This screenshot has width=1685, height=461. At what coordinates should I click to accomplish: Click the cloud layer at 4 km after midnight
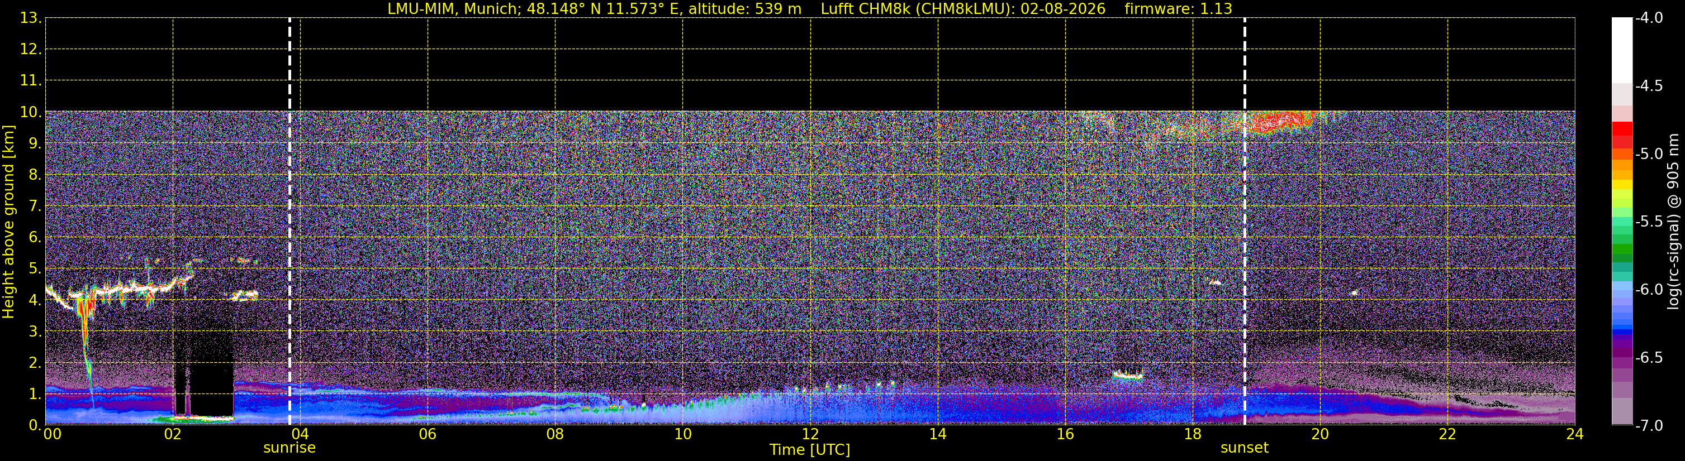coord(118,290)
